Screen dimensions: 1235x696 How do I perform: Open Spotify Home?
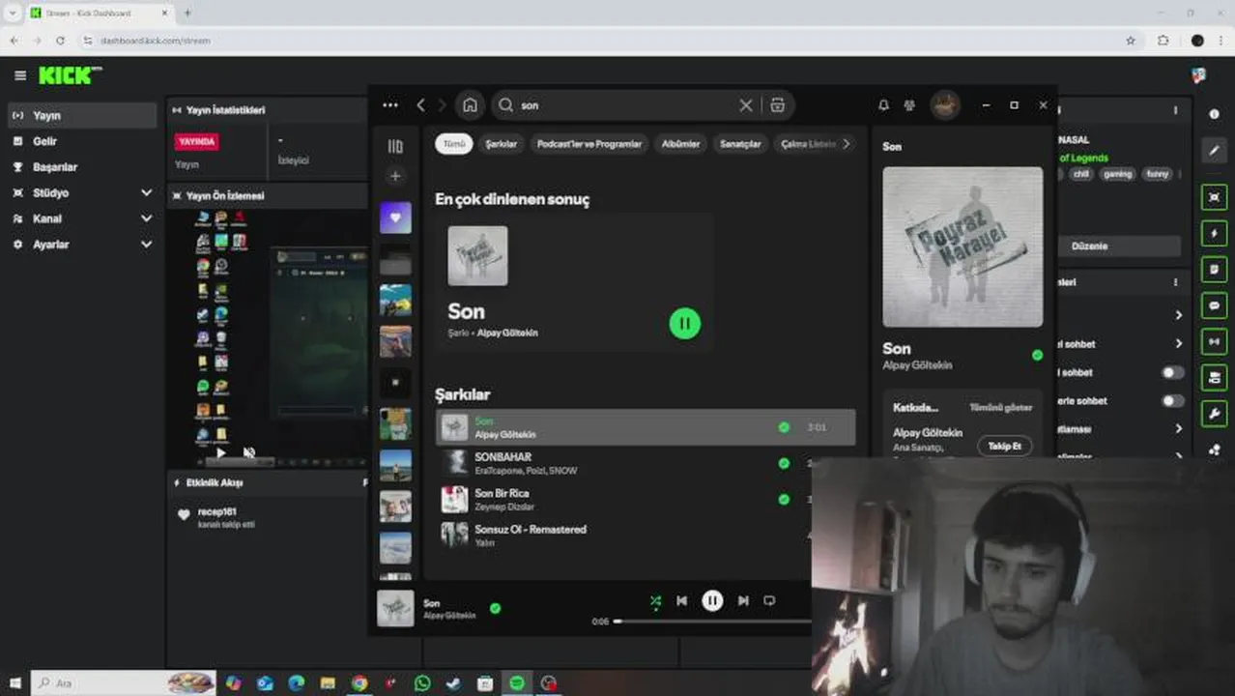470,105
